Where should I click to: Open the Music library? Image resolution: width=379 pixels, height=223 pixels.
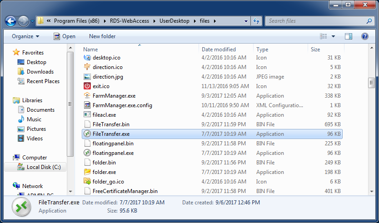tap(34, 119)
